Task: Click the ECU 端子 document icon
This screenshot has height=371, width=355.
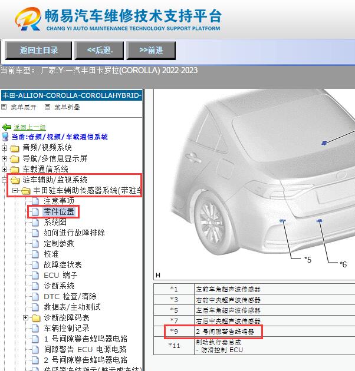Action: click(35, 276)
